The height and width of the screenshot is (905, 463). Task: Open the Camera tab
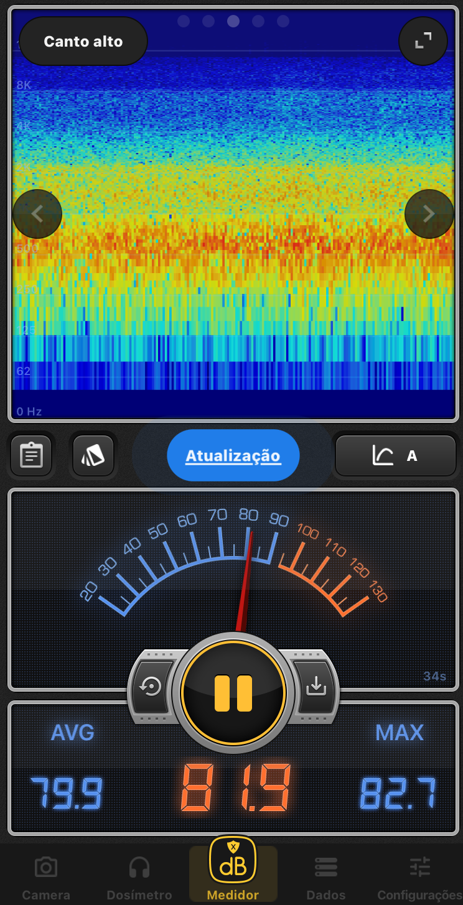click(46, 878)
